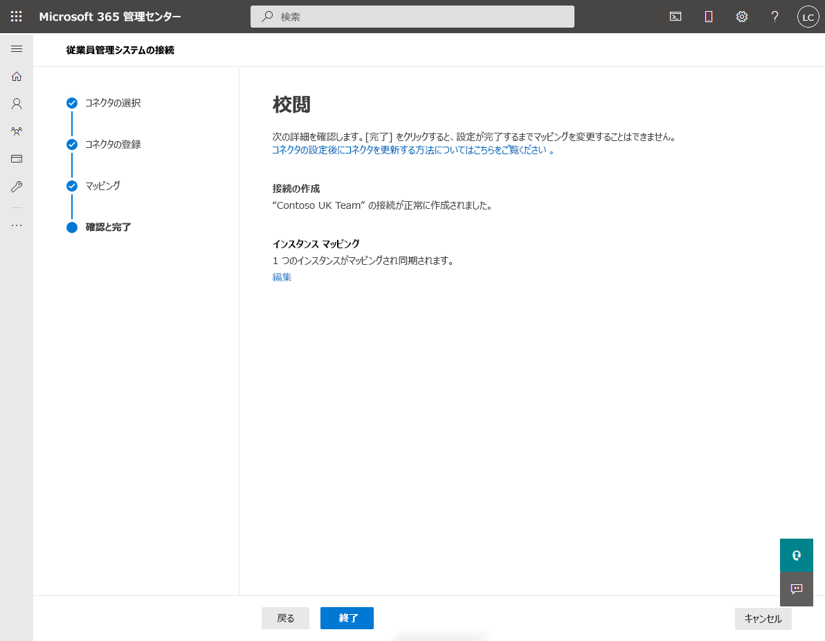The height and width of the screenshot is (641, 825).
Task: Show all navigation items (ellipsis)
Action: click(17, 225)
